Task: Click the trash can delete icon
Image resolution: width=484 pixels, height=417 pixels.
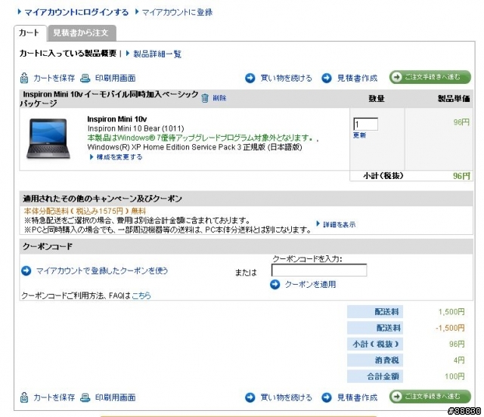Action: 205,98
